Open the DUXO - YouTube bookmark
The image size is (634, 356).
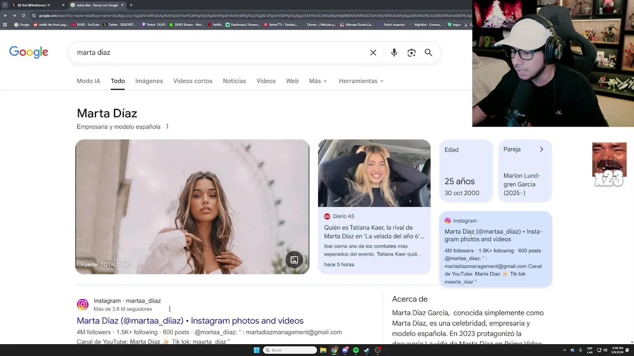(86, 24)
